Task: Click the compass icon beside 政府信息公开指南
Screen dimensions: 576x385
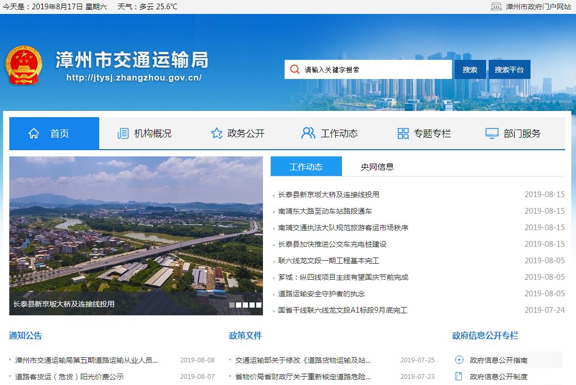Action: (458, 360)
